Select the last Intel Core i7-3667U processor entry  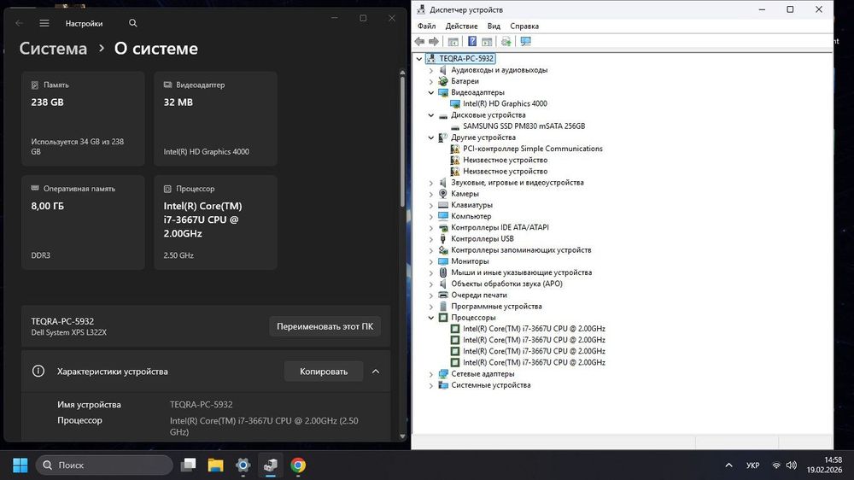pyautogui.click(x=534, y=362)
